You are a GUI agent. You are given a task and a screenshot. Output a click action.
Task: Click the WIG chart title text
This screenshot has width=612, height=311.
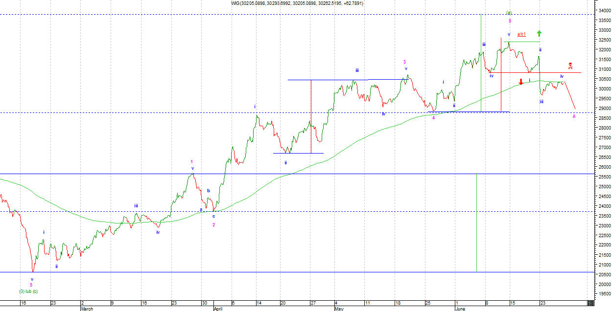pos(297,3)
